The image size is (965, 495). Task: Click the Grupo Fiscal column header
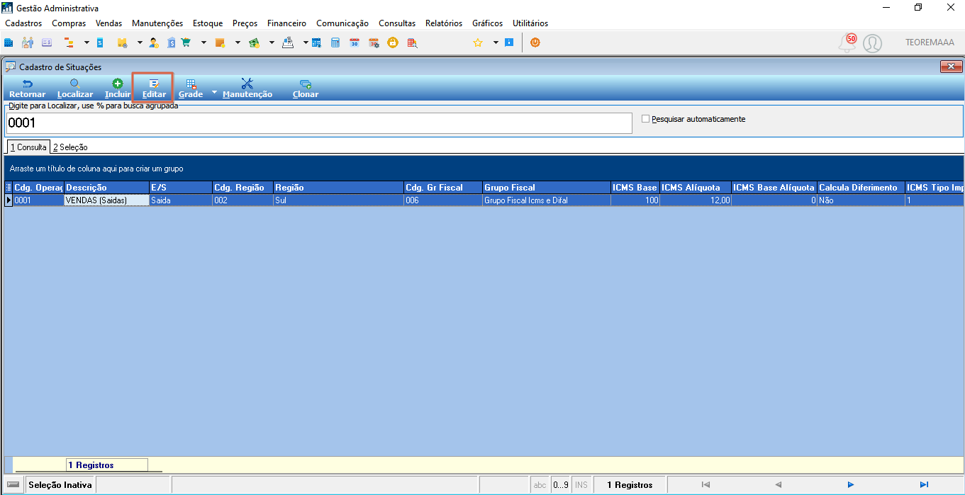click(546, 188)
